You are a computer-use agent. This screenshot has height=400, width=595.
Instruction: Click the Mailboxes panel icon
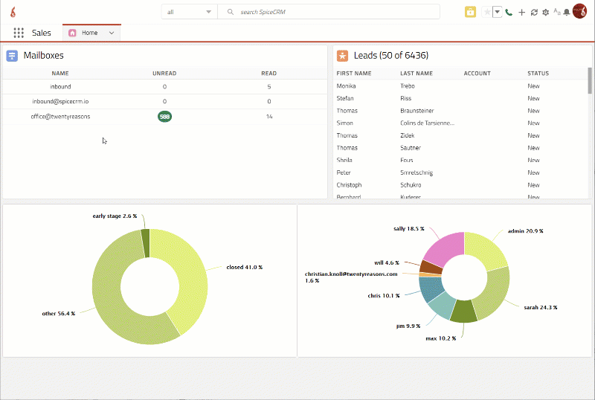[12, 56]
